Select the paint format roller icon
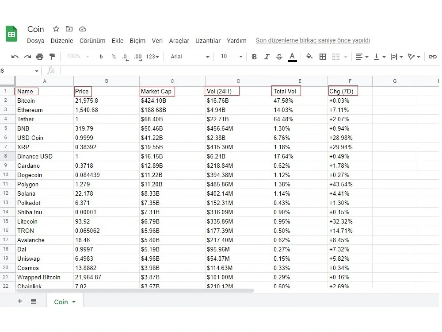Screen dimensions: 442x332 tap(53, 57)
